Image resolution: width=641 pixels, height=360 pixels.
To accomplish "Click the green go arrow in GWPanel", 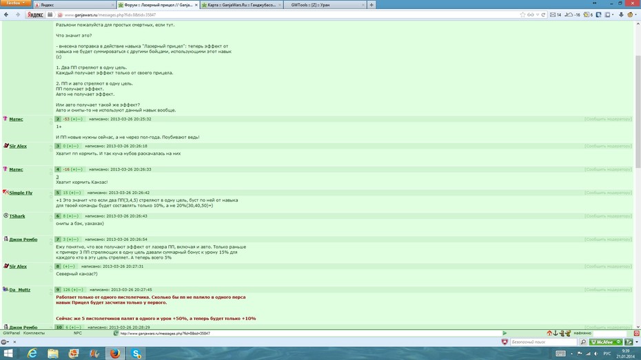I will [x=505, y=333].
